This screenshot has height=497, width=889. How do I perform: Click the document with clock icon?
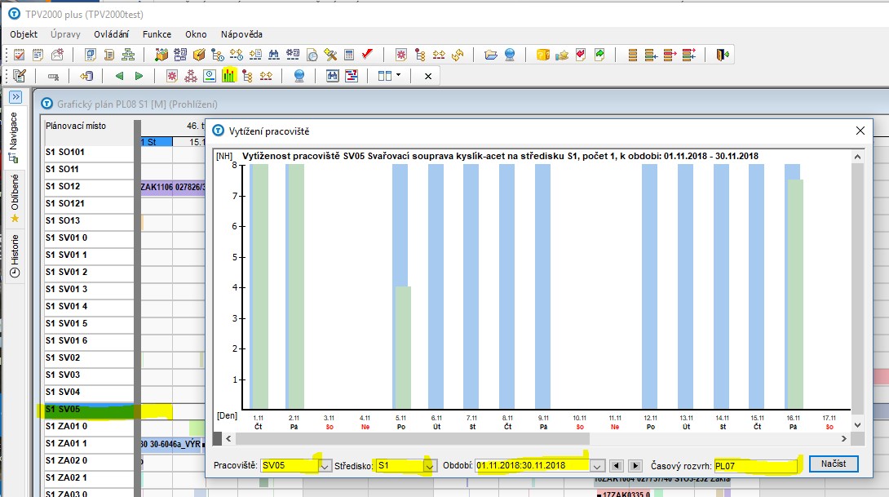[312, 55]
